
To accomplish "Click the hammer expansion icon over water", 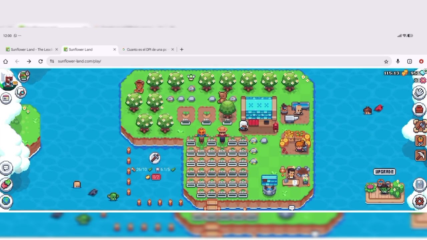I will [x=154, y=158].
